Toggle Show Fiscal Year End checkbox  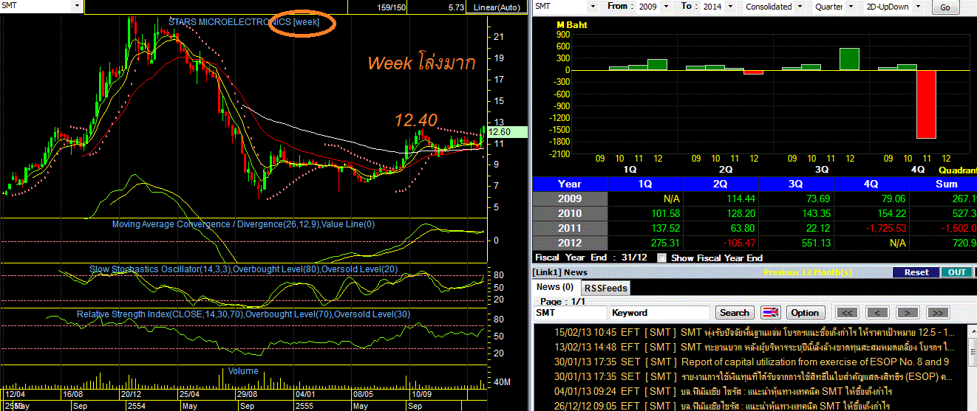661,258
